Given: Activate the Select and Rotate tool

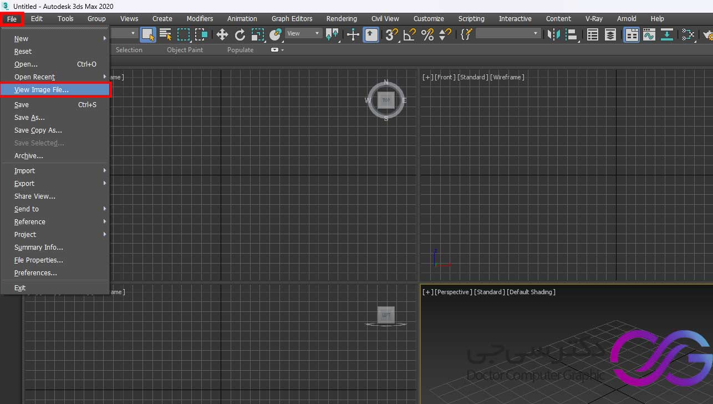Looking at the screenshot, I should click(240, 34).
